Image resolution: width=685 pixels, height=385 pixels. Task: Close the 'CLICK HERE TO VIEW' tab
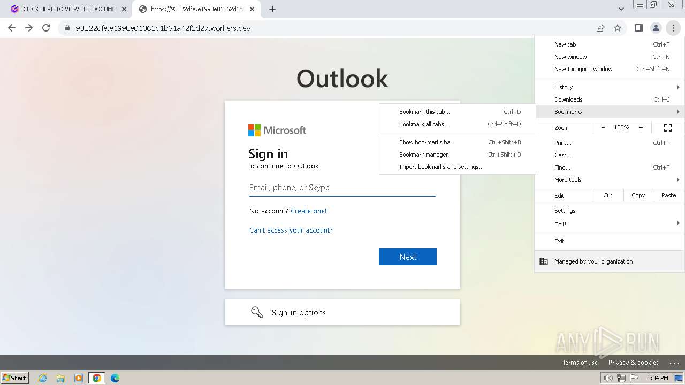124,9
